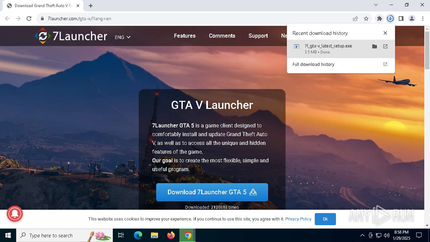
Task: Open Full download history
Action: pos(341,64)
